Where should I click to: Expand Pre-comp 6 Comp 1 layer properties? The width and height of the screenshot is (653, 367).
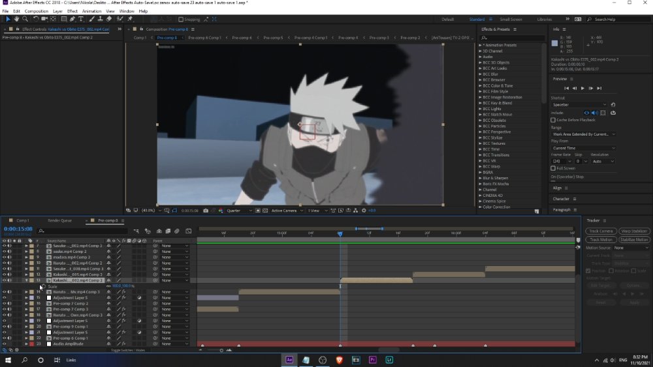[27, 338]
